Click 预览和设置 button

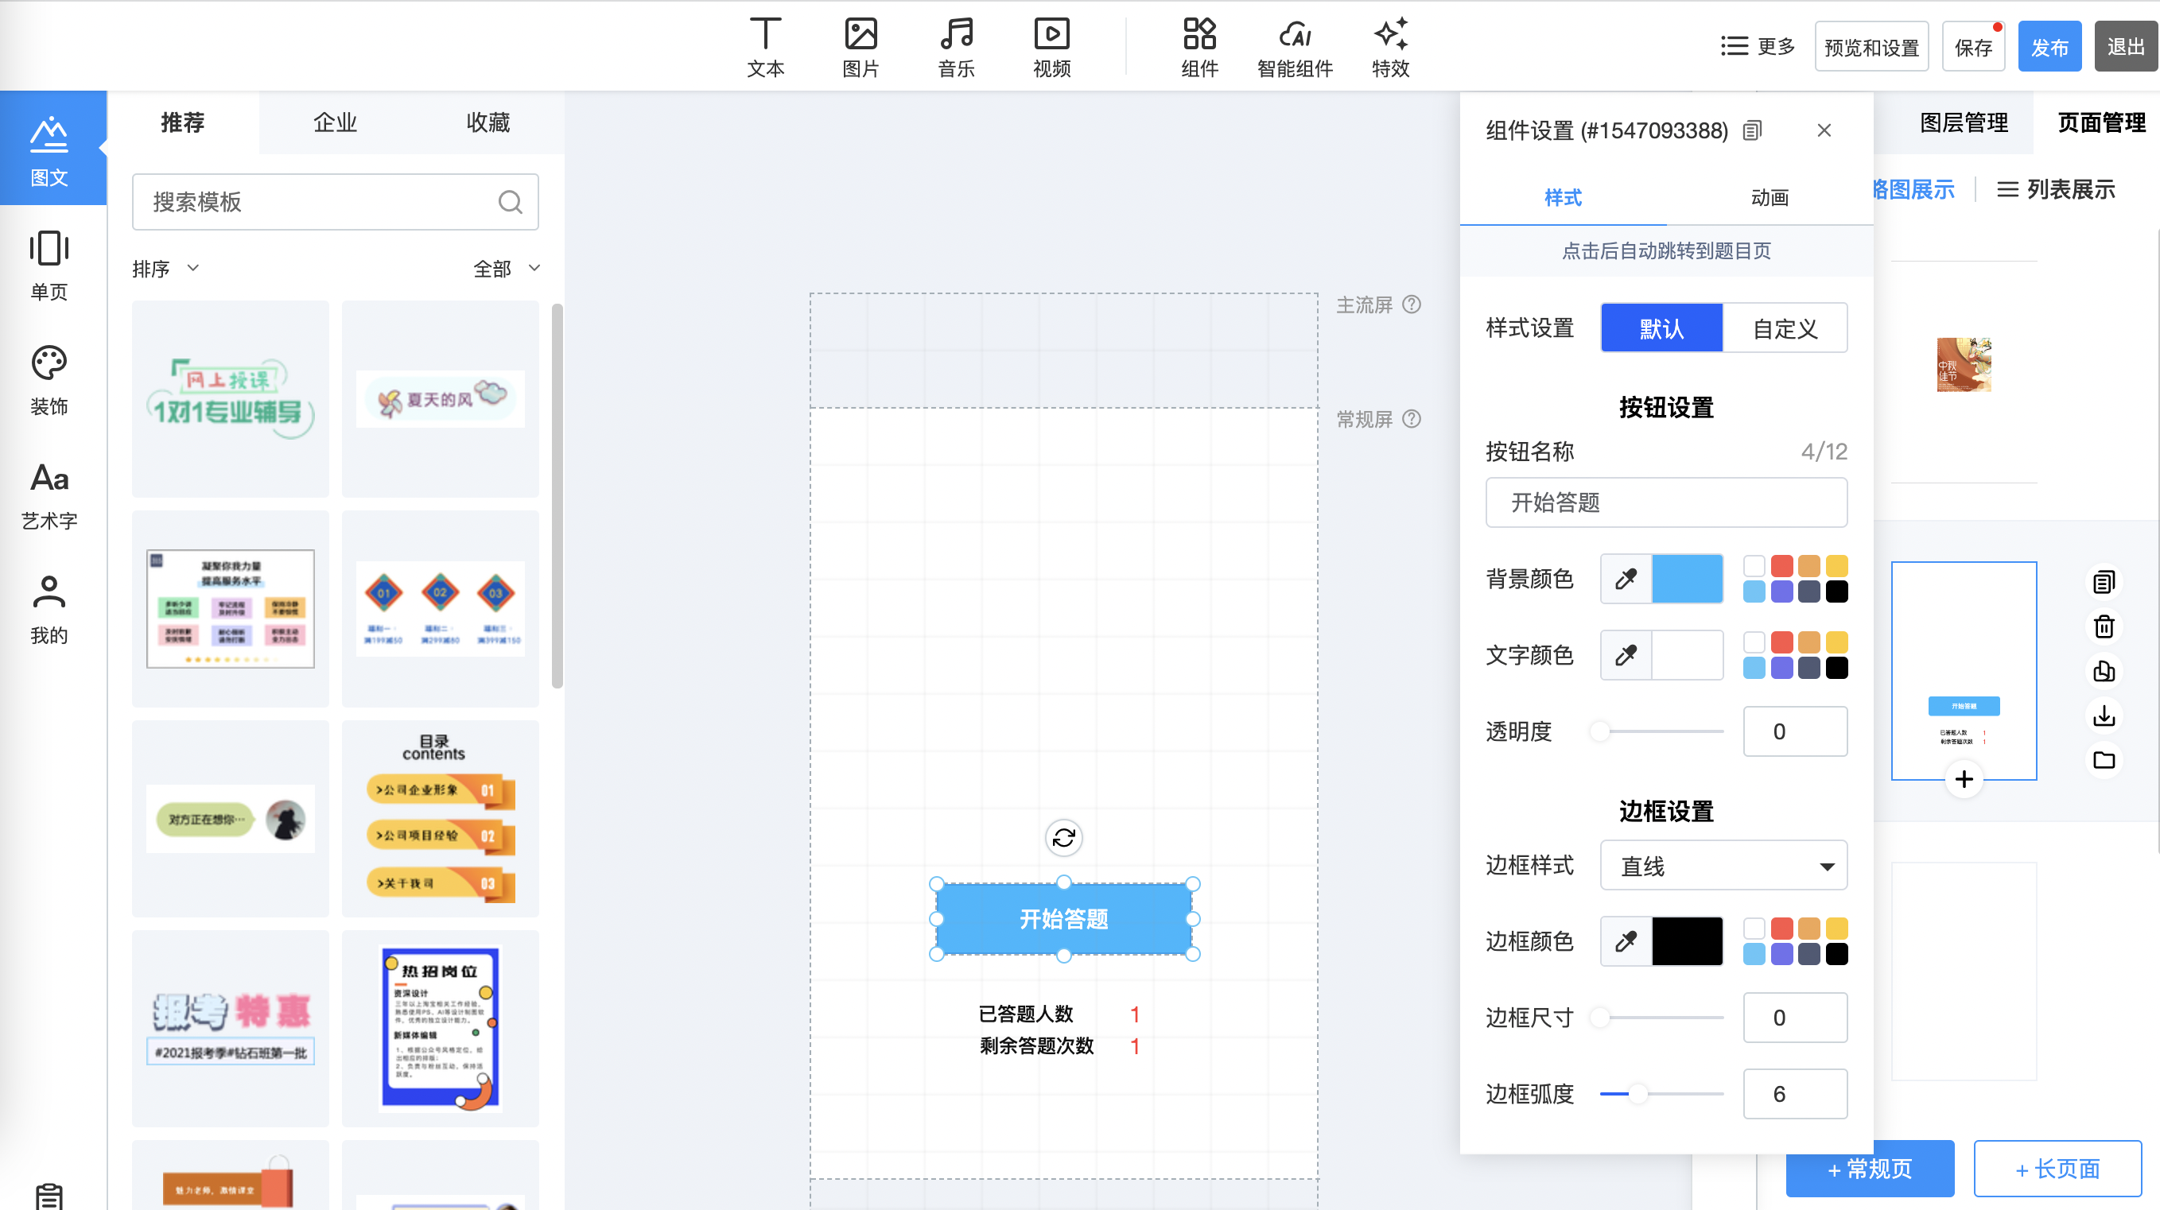click(1871, 47)
